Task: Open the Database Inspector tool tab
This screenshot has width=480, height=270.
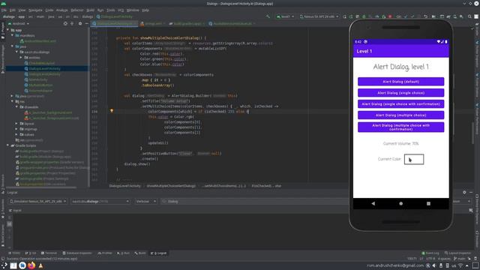Action: (x=77, y=253)
